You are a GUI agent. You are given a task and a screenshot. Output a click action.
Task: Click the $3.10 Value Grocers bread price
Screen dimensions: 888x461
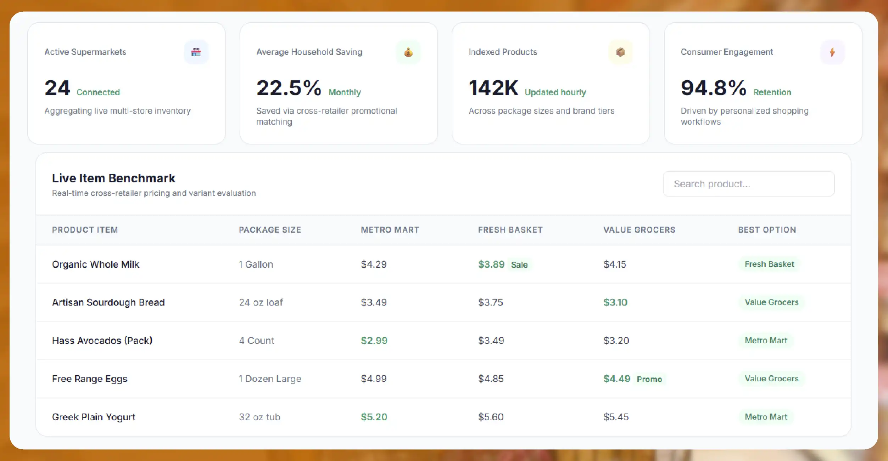click(615, 302)
